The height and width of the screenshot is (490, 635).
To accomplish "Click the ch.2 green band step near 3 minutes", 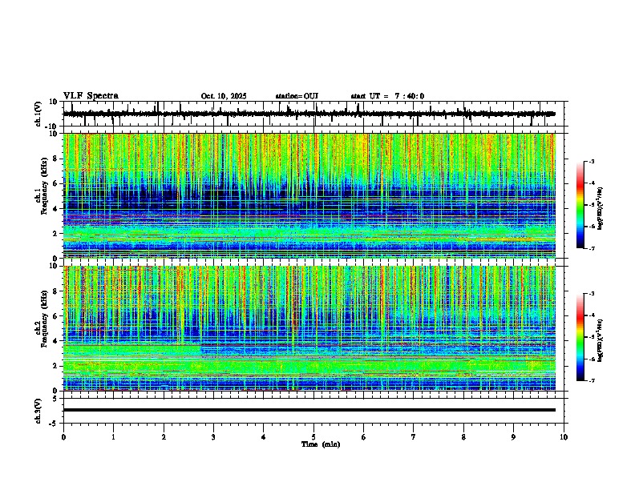I will [x=201, y=350].
